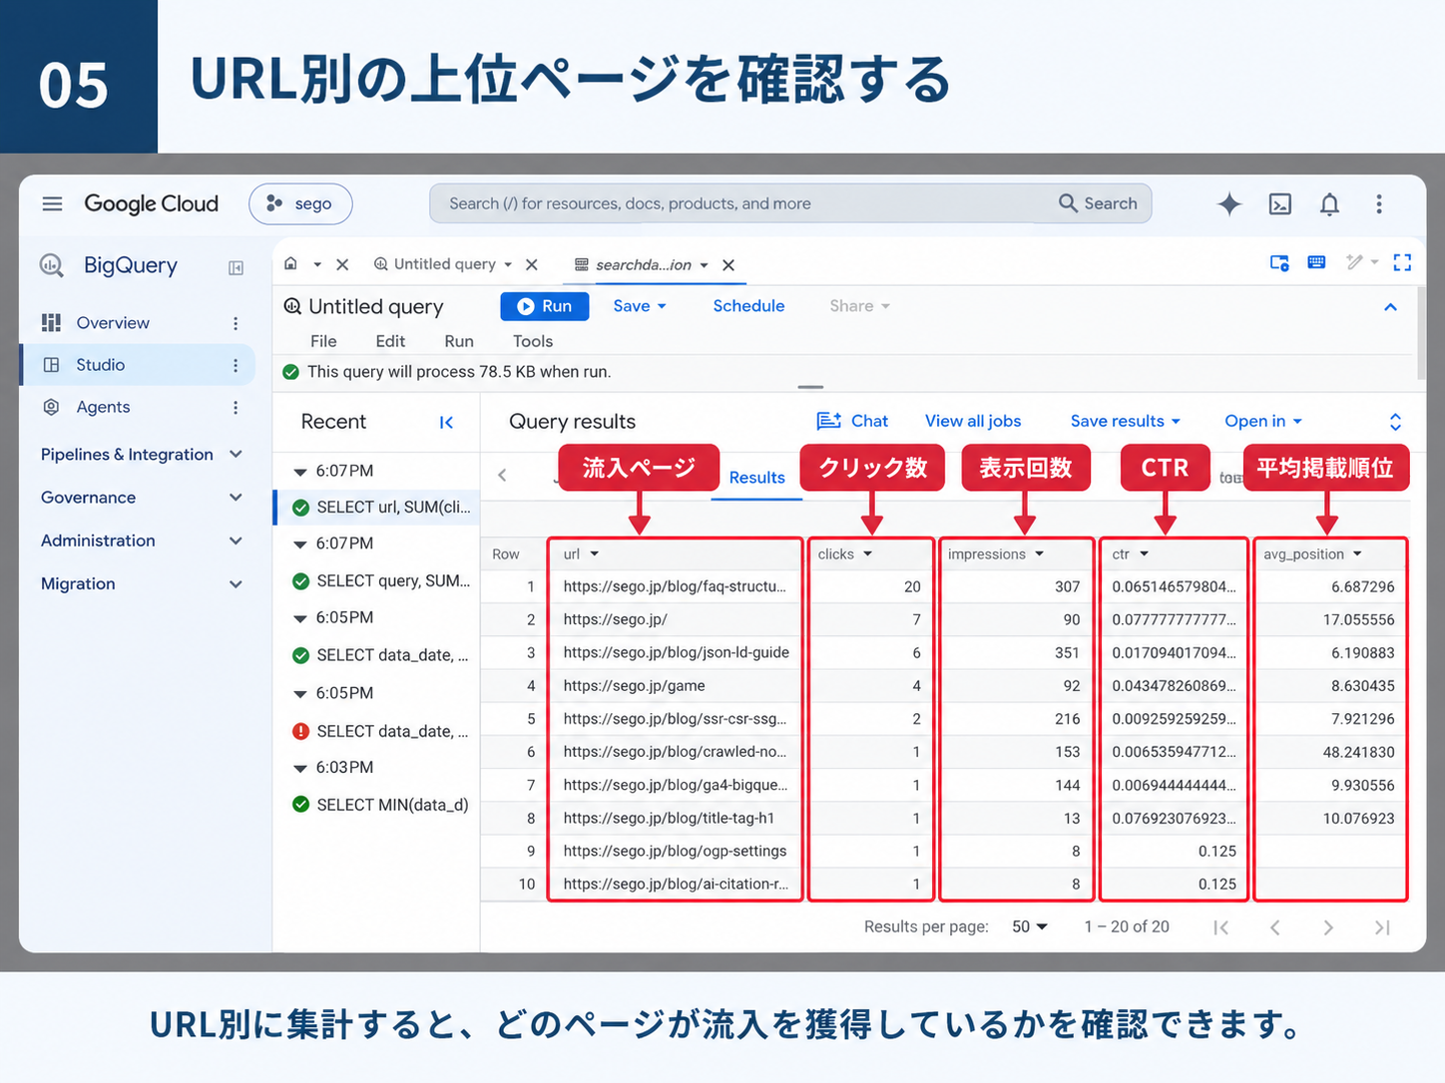The image size is (1445, 1083).
Task: Open Overview more options dots
Action: pos(236,323)
